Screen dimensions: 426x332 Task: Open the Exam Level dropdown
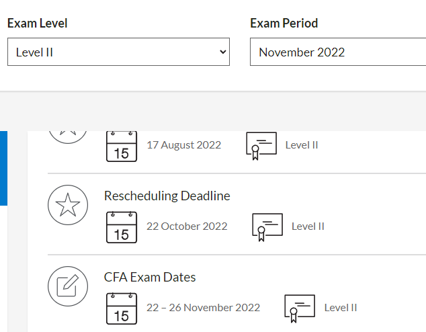click(118, 52)
